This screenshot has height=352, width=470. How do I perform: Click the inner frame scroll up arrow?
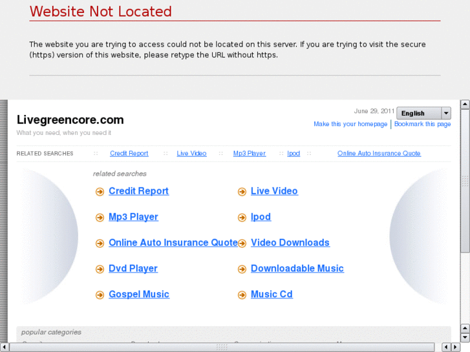click(x=465, y=104)
